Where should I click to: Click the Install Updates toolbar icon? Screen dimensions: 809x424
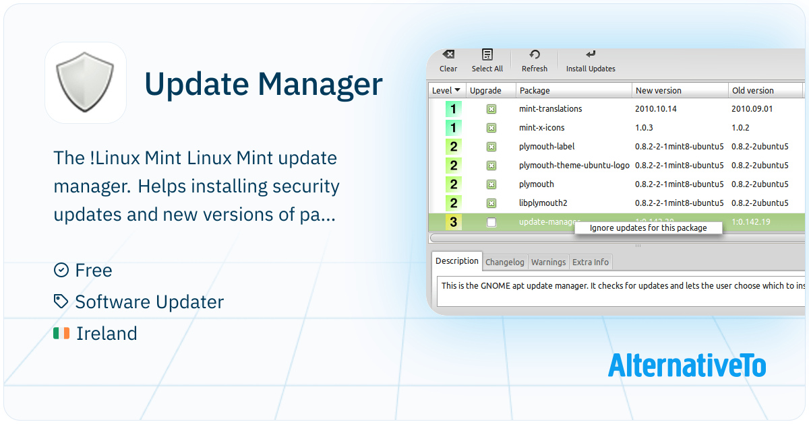(x=591, y=55)
